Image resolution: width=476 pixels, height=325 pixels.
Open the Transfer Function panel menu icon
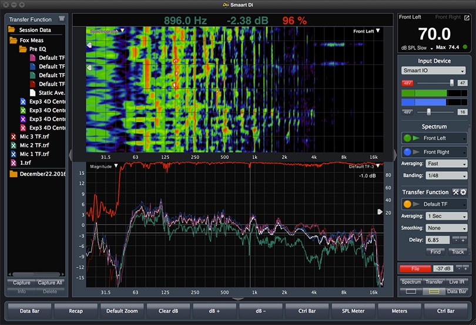(62, 19)
